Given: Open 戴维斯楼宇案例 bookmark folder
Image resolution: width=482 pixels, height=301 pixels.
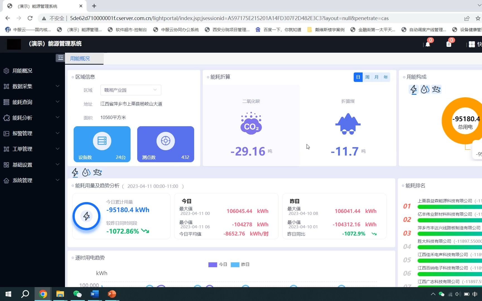Looking at the screenshot, I should pos(326,30).
